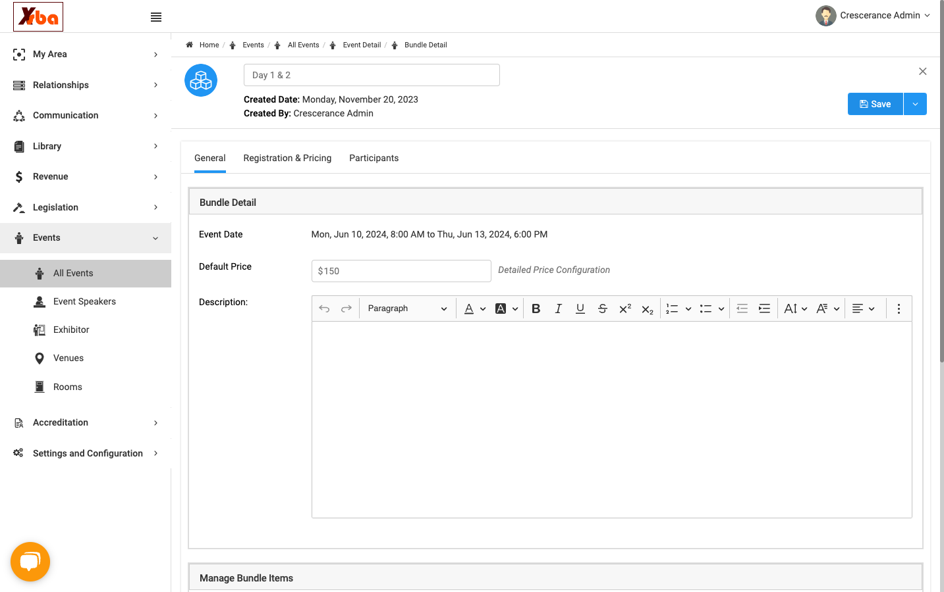Open the font size dropdown

[x=796, y=308]
